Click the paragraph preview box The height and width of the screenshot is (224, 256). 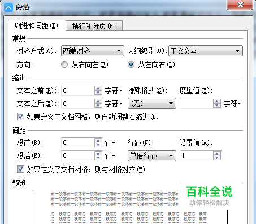pos(130,207)
